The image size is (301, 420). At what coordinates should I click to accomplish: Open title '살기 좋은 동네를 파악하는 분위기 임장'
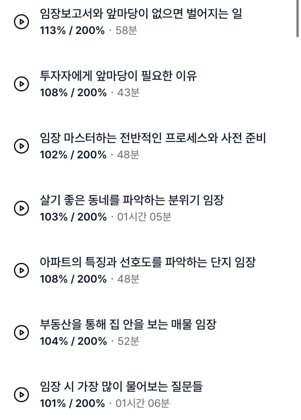pos(132,200)
